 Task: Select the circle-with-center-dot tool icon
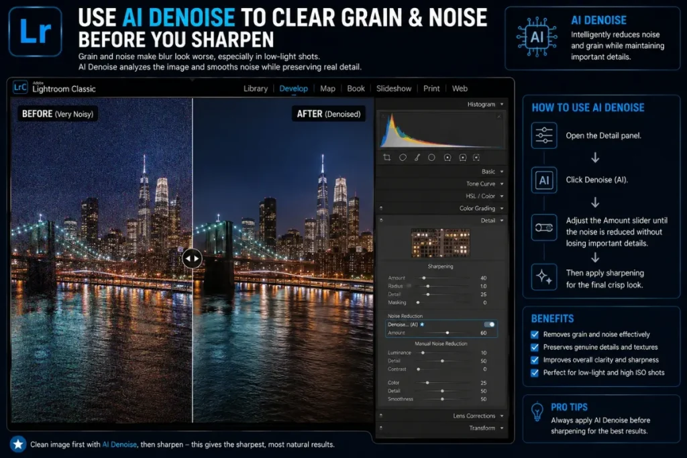(x=447, y=158)
